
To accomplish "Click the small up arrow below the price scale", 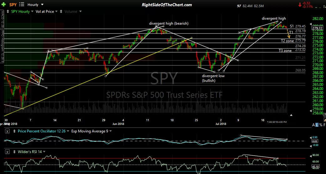I will coord(291,115).
